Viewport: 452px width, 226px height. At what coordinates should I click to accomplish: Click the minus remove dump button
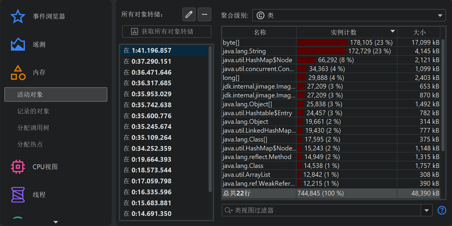pyautogui.click(x=204, y=15)
